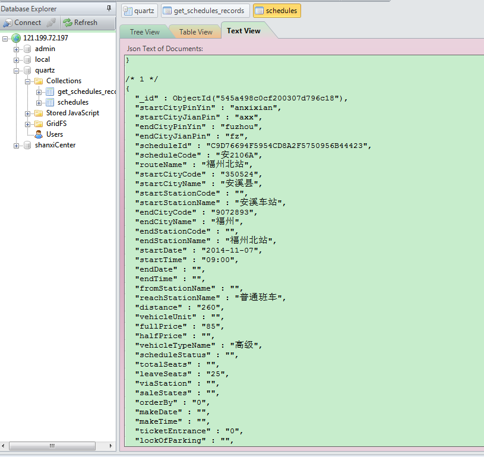Expand the local database node
Image resolution: width=484 pixels, height=457 pixels.
coord(16,60)
